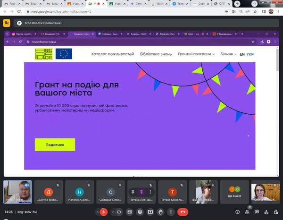283x220 pixels.
Task: Click the green 'Податися' button
Action: [x=55, y=145]
